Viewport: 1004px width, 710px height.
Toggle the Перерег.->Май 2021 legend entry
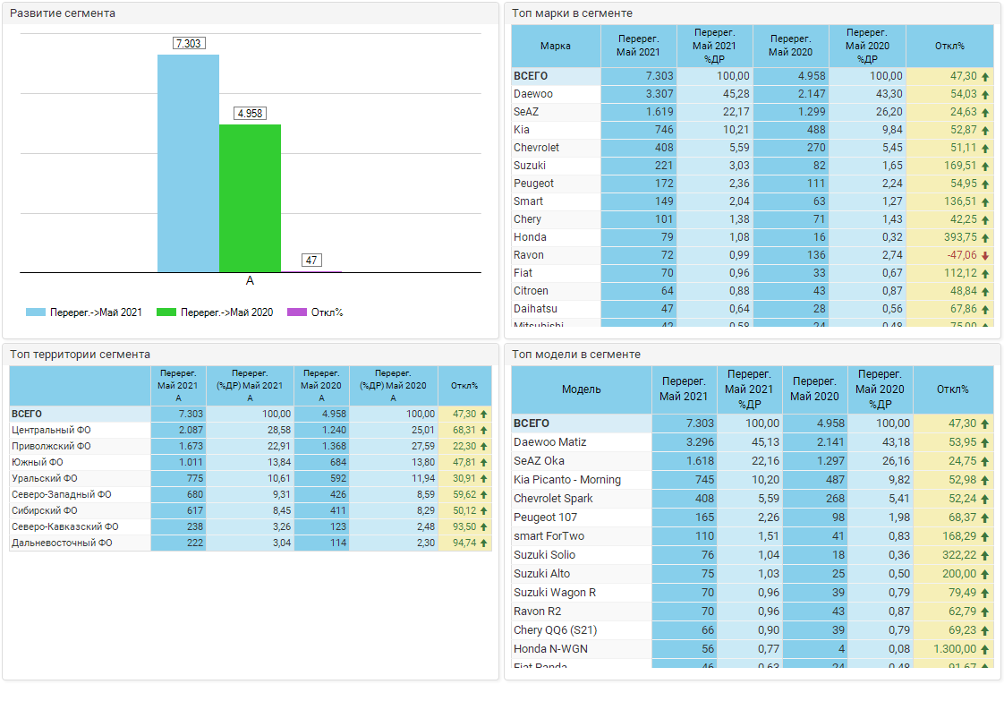click(84, 312)
